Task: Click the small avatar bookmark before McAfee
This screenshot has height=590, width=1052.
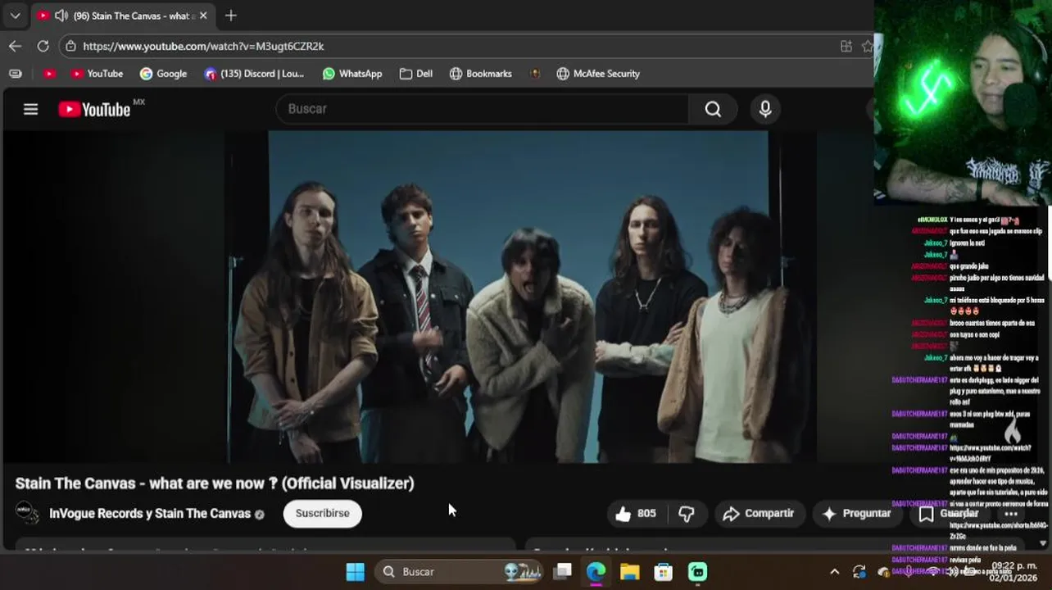Action: (535, 74)
